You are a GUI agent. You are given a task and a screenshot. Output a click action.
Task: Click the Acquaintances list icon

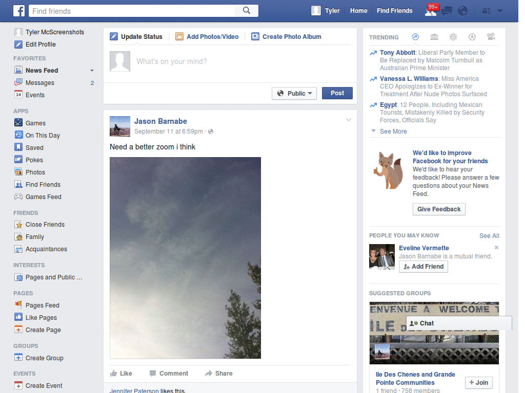click(18, 249)
